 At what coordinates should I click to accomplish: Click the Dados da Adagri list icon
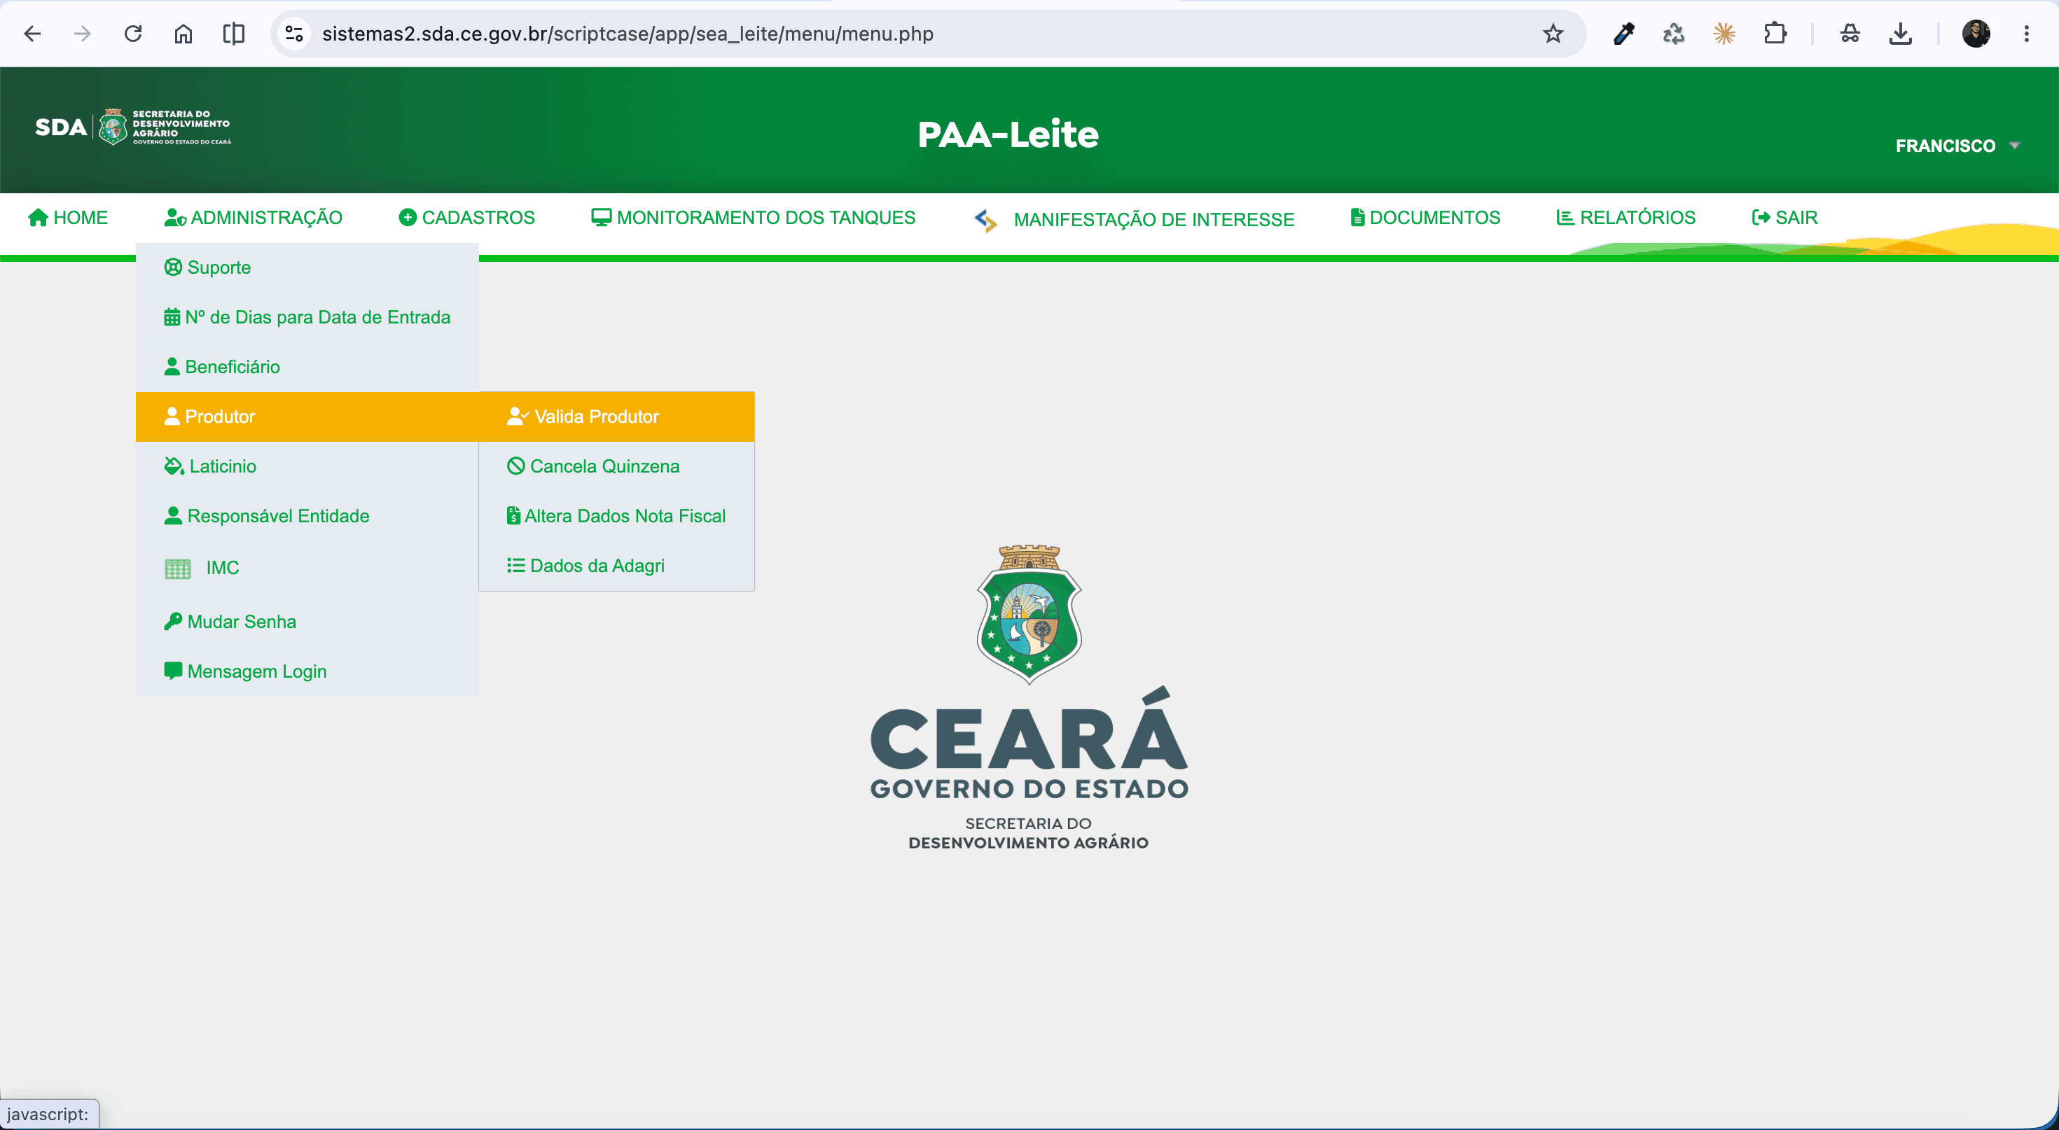[x=515, y=565]
